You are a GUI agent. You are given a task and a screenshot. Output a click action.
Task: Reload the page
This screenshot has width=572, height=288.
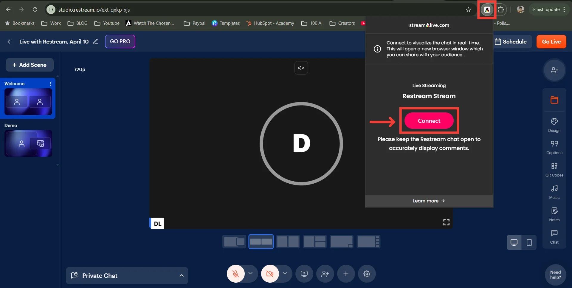click(35, 10)
